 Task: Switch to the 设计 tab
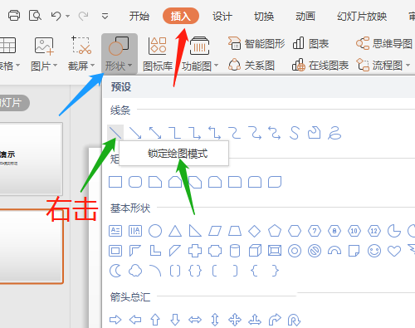click(x=222, y=17)
